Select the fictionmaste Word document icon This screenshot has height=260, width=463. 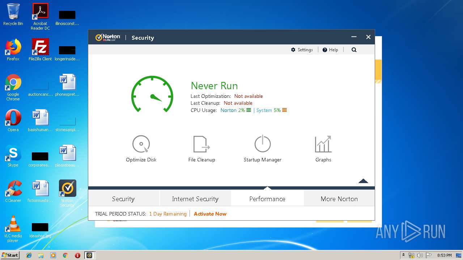[x=40, y=191]
